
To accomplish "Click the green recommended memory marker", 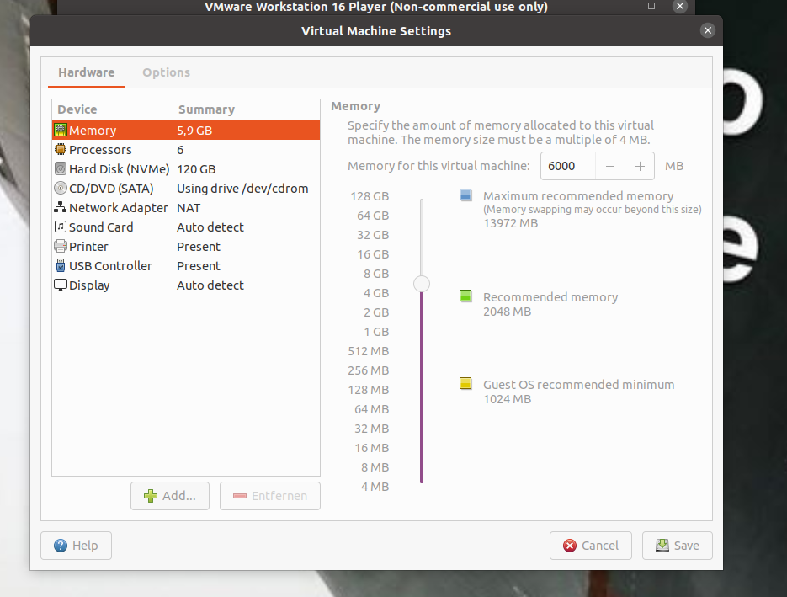I will click(465, 296).
